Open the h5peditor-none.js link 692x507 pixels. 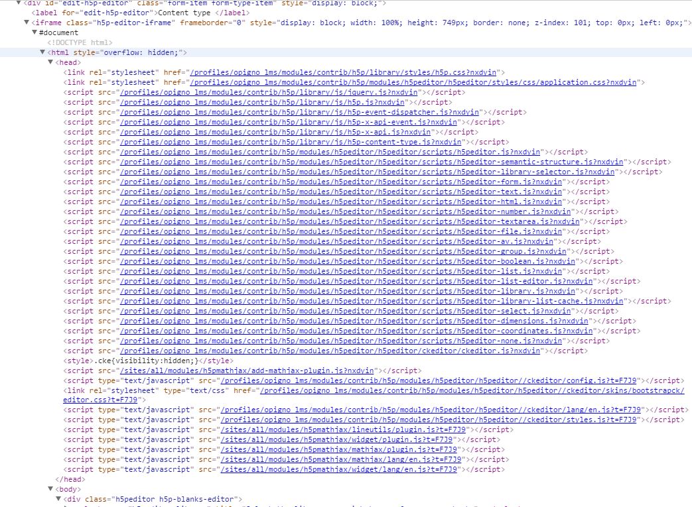tap(341, 341)
